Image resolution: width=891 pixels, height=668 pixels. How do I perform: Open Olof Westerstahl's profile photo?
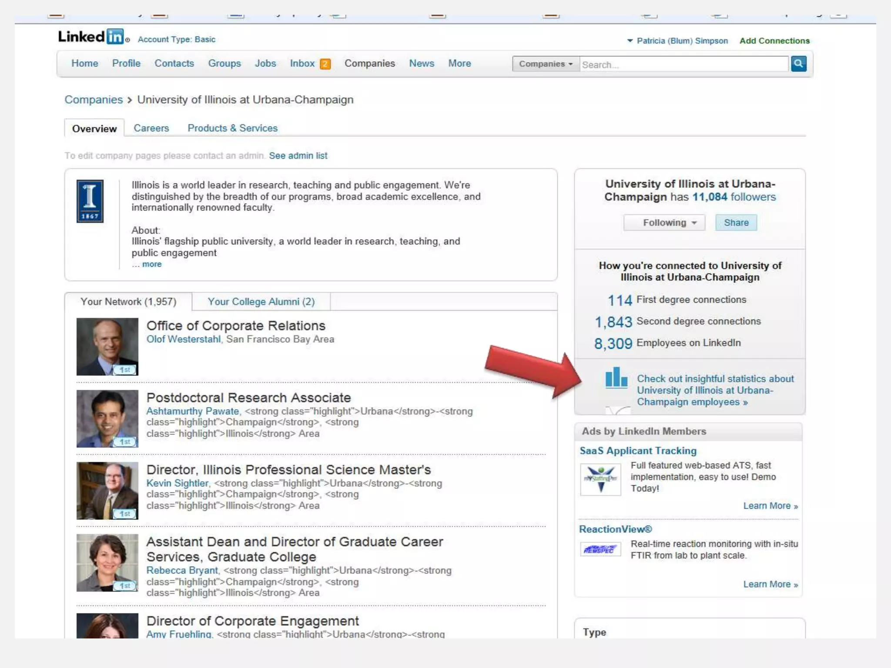point(107,347)
